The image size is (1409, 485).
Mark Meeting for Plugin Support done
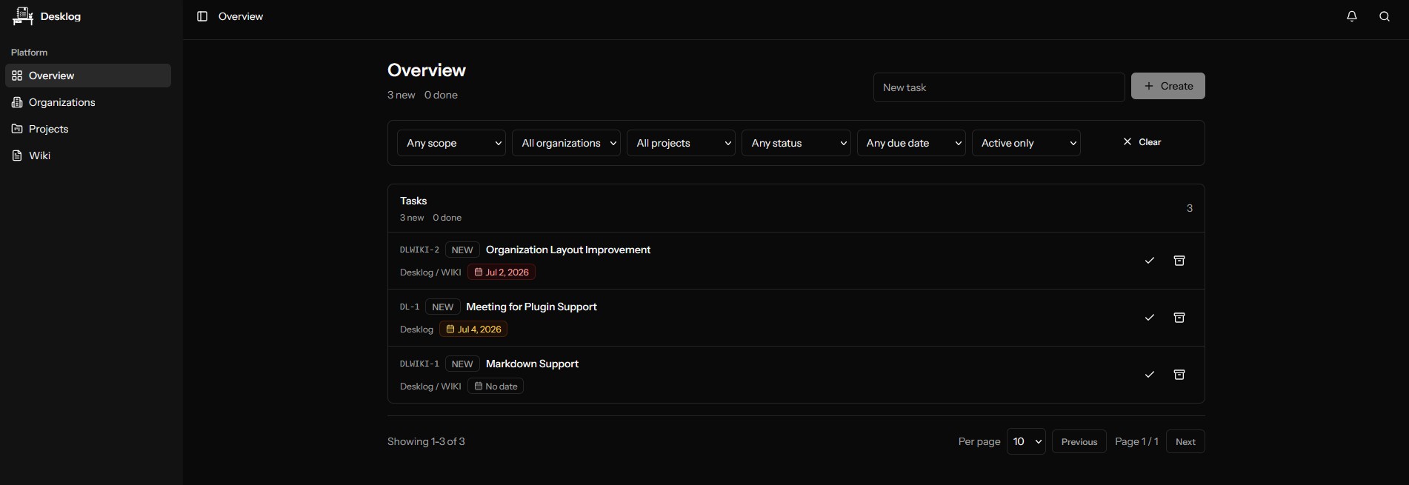[x=1150, y=318]
